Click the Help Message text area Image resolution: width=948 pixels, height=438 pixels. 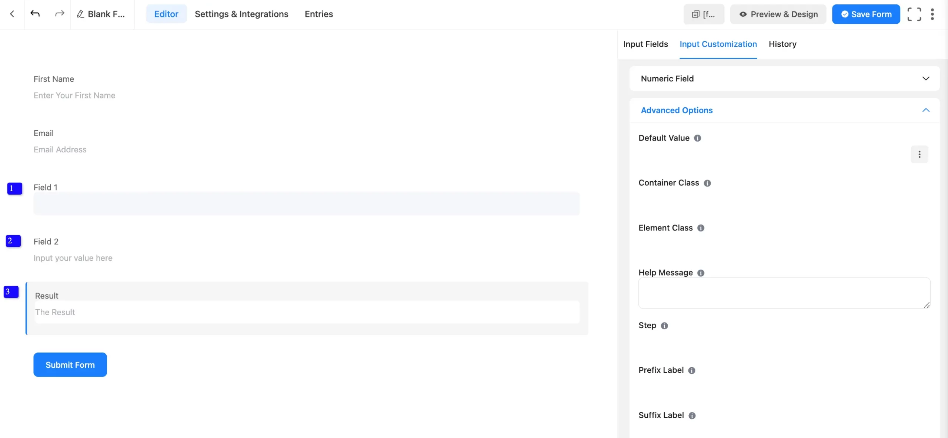coord(784,293)
